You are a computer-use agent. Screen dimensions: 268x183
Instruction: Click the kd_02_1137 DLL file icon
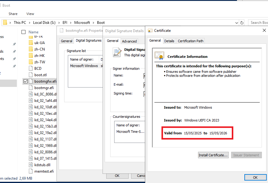(31, 139)
